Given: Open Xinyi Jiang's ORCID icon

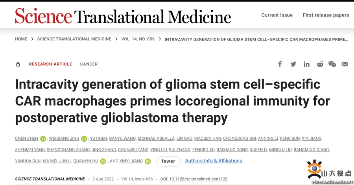Looking at the screenshot, I should [x=147, y=161].
